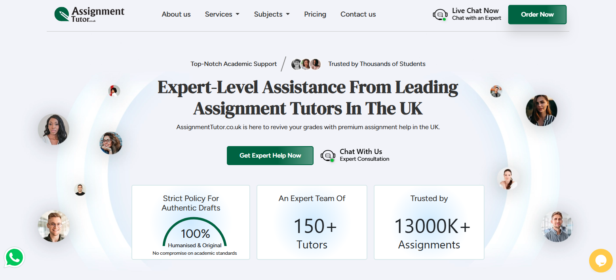The width and height of the screenshot is (616, 280).
Task: Click the smiling blonde man avatar
Action: [x=53, y=226]
